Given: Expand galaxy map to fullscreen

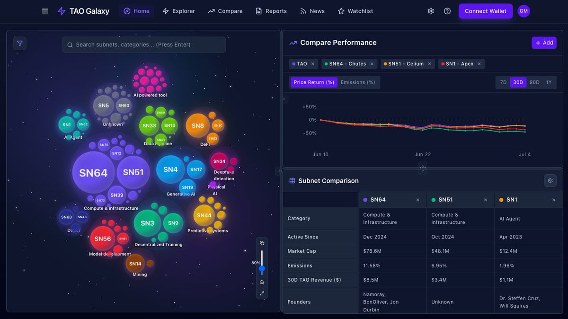Looking at the screenshot, I should coord(262,293).
